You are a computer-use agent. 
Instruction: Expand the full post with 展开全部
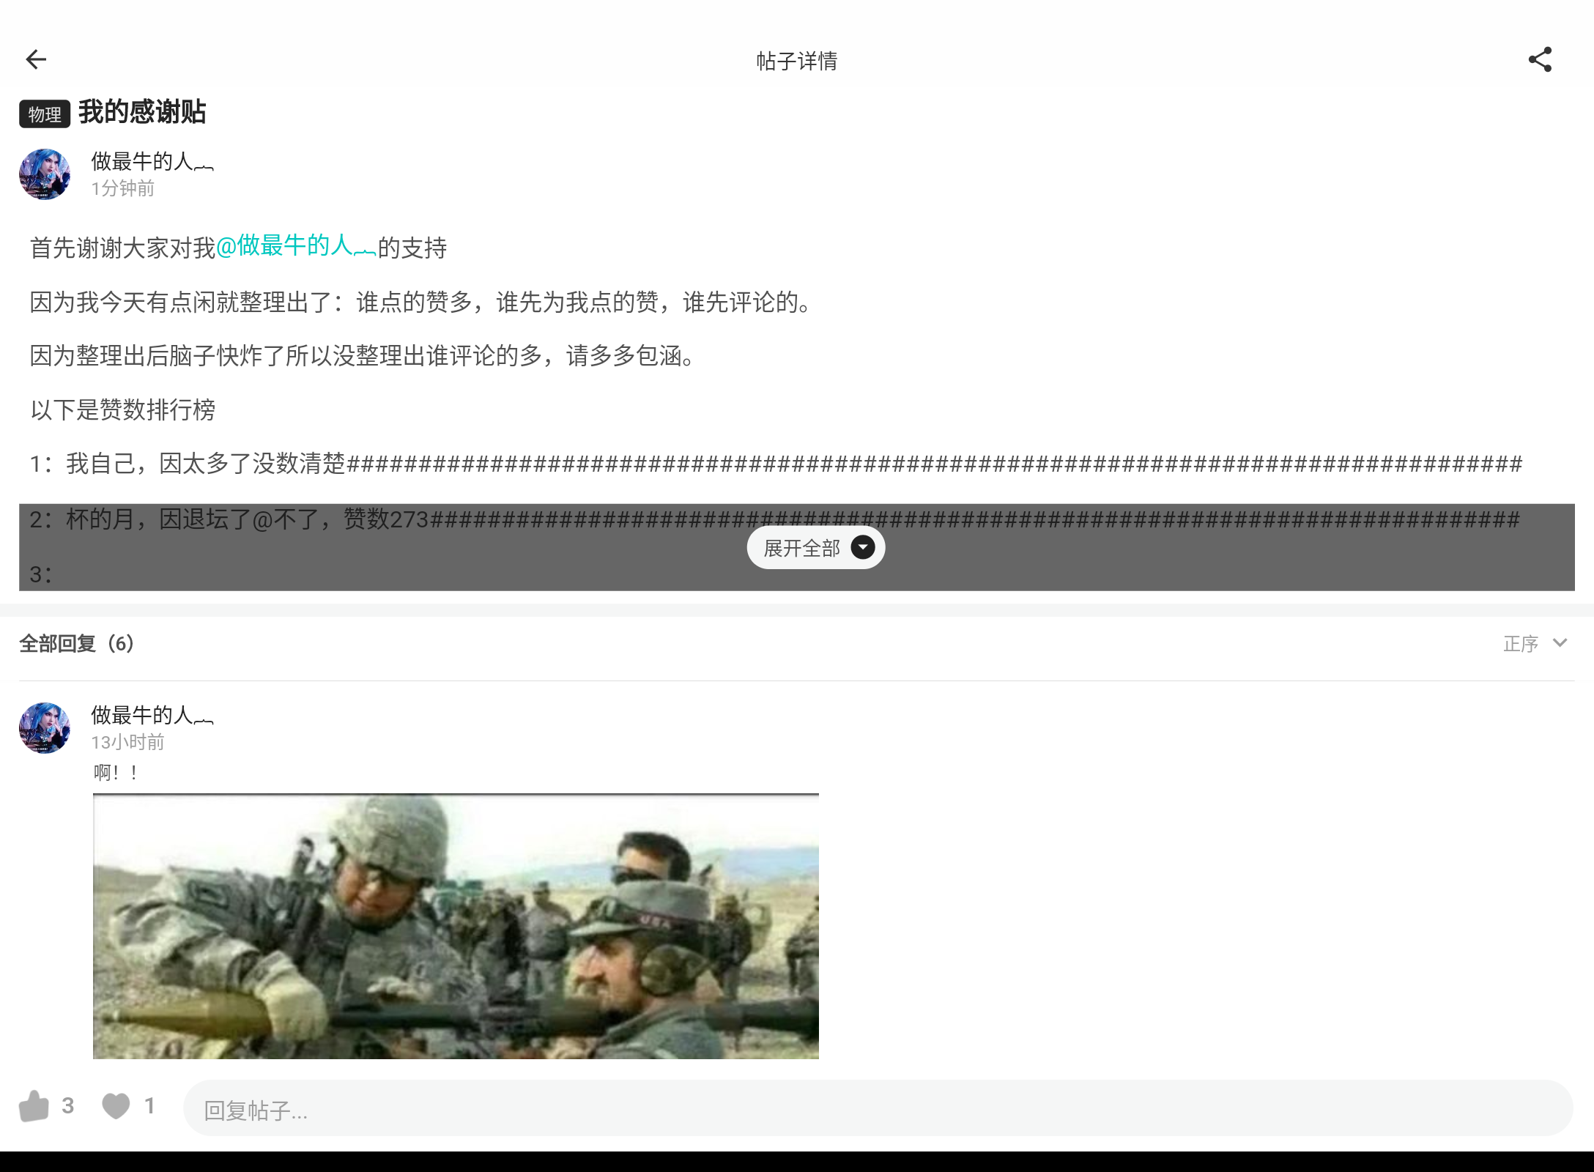point(815,547)
